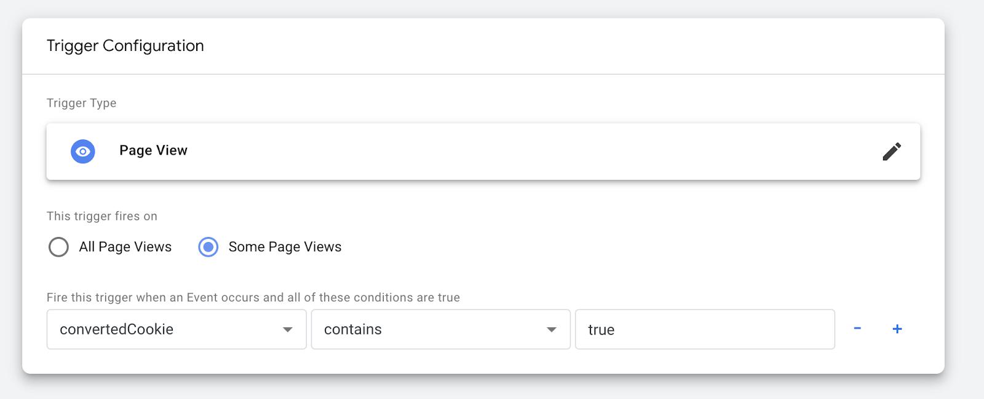Click the convertedCookie text in the dropdown

click(x=117, y=330)
